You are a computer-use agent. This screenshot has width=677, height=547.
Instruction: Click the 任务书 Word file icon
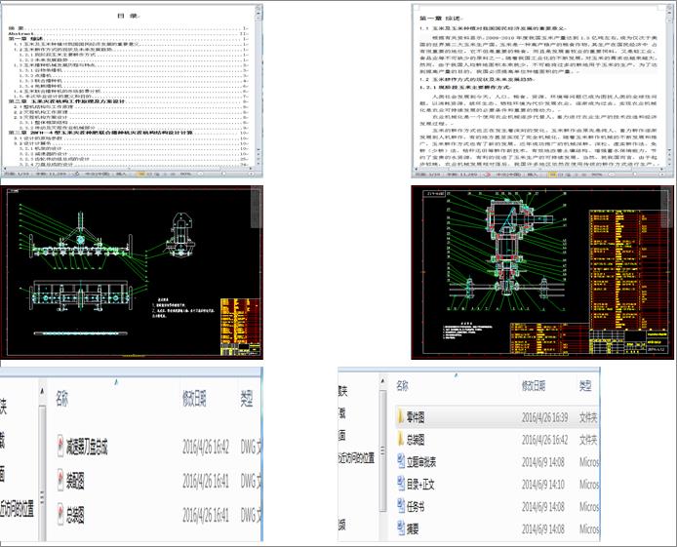pos(401,506)
